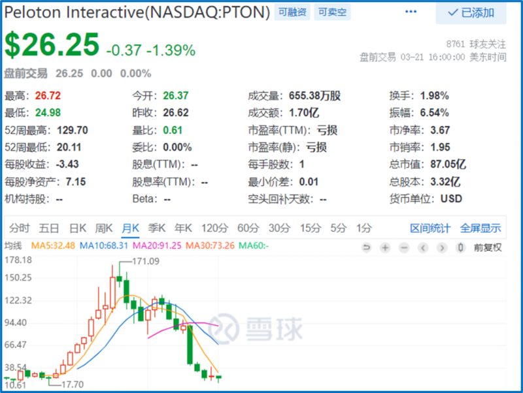Click the 市净率 3.67 value
The width and height of the screenshot is (523, 393).
[x=440, y=130]
